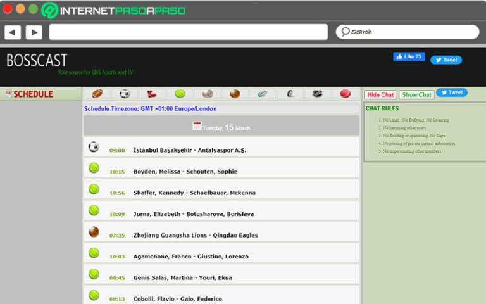This screenshot has width=486, height=304.
Task: Click the 08:45 time of Genis Salas
Action: pos(117,278)
